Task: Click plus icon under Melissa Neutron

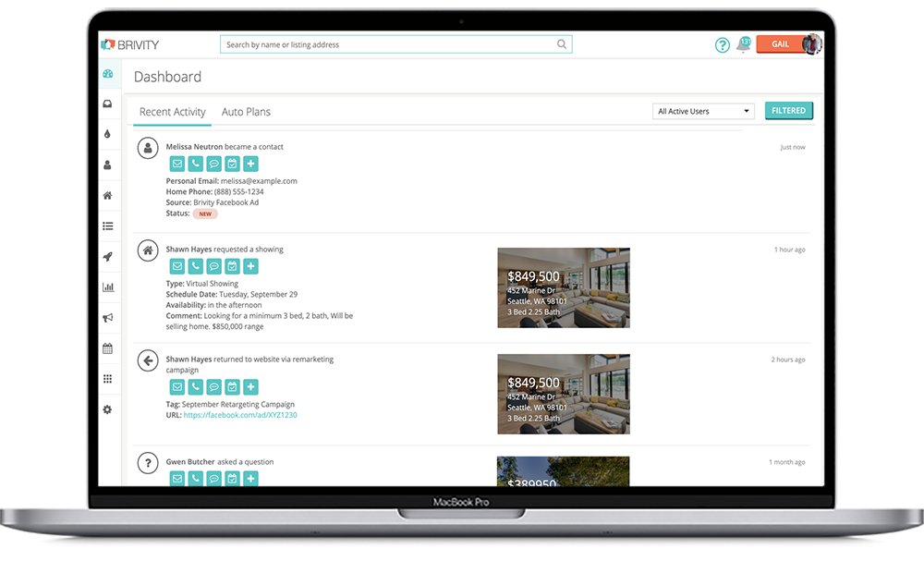Action: tap(250, 164)
